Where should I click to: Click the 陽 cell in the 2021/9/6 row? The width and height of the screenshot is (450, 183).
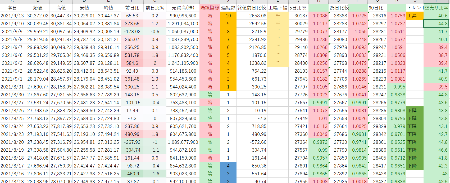coord(210,55)
